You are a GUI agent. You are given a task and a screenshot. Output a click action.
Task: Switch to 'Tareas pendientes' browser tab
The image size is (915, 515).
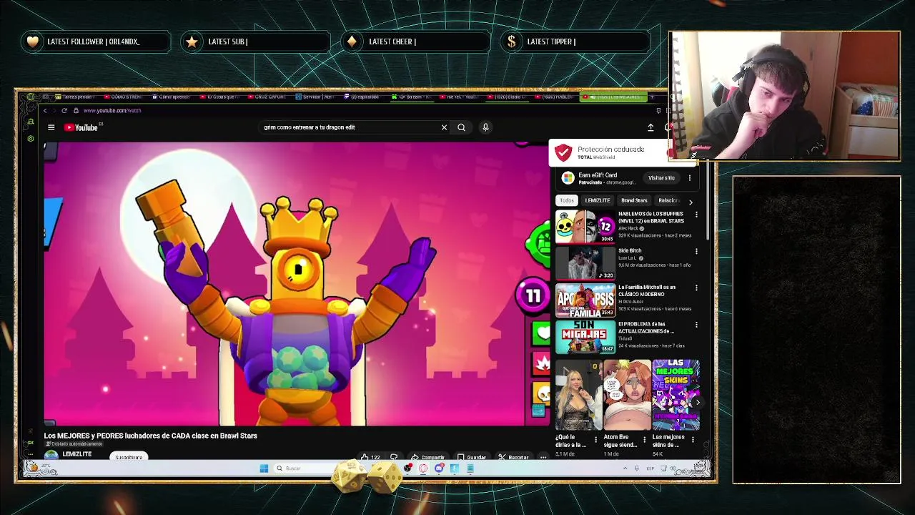[75, 97]
